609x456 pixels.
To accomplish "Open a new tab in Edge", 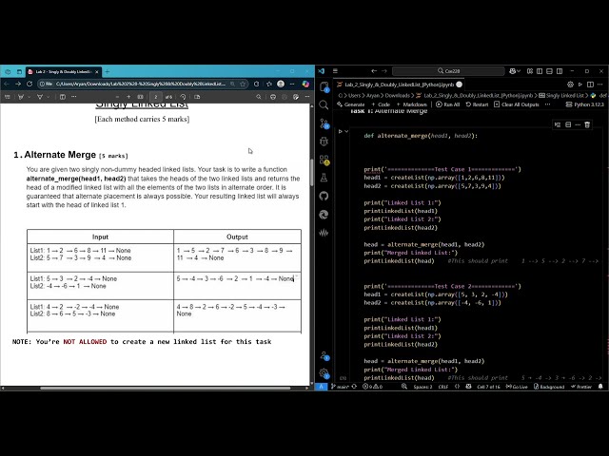I will [108, 72].
